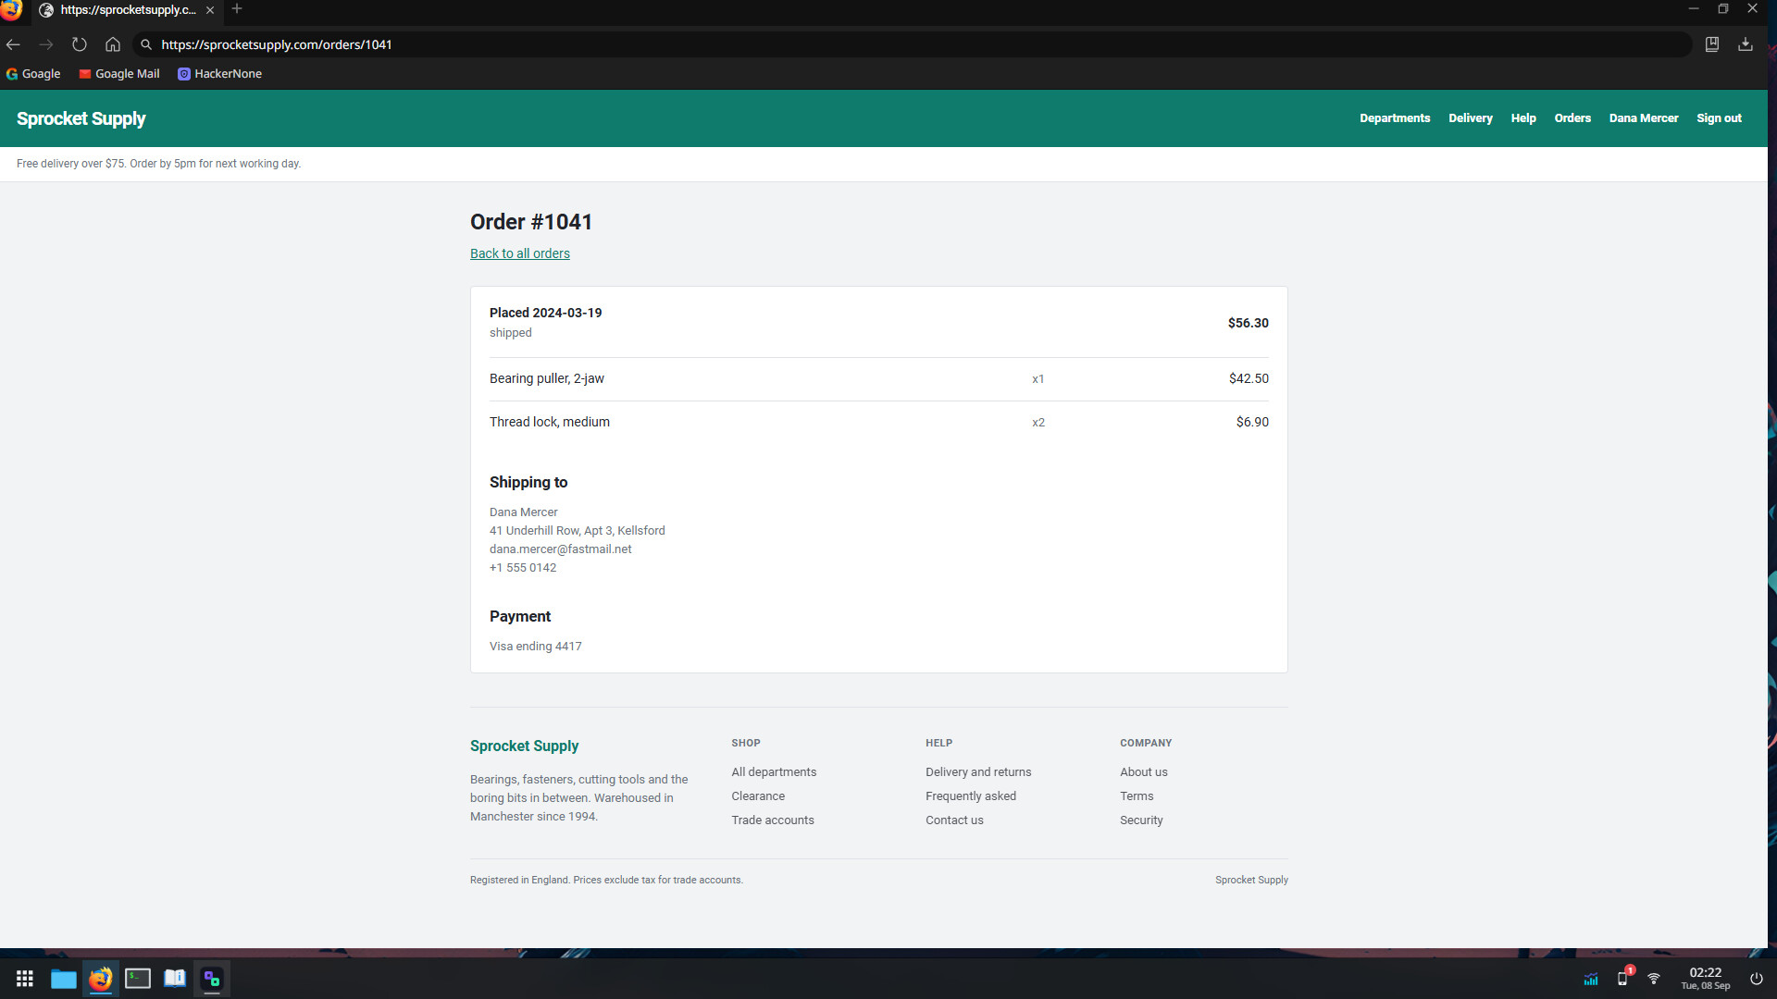Open the HackerNone bookmark

point(219,74)
